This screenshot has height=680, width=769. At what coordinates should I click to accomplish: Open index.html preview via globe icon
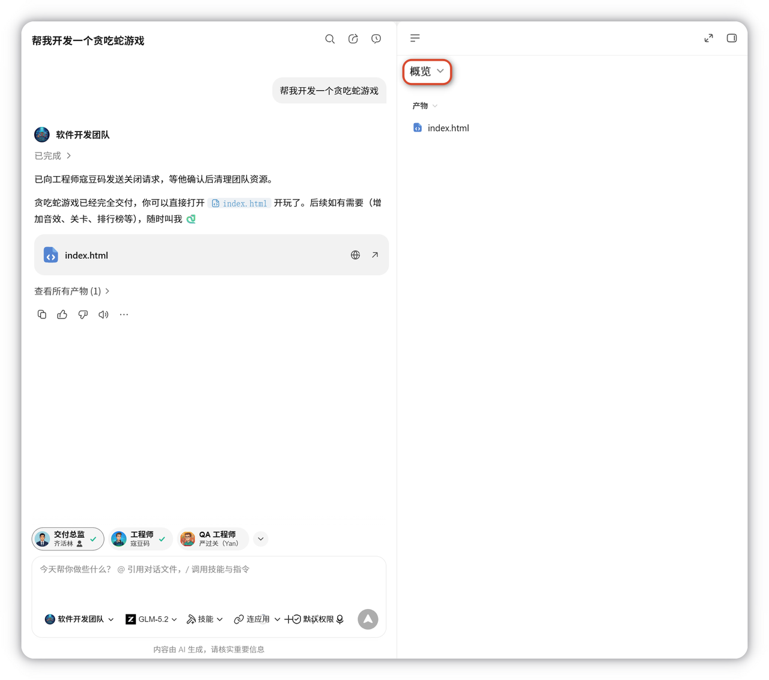click(x=356, y=255)
